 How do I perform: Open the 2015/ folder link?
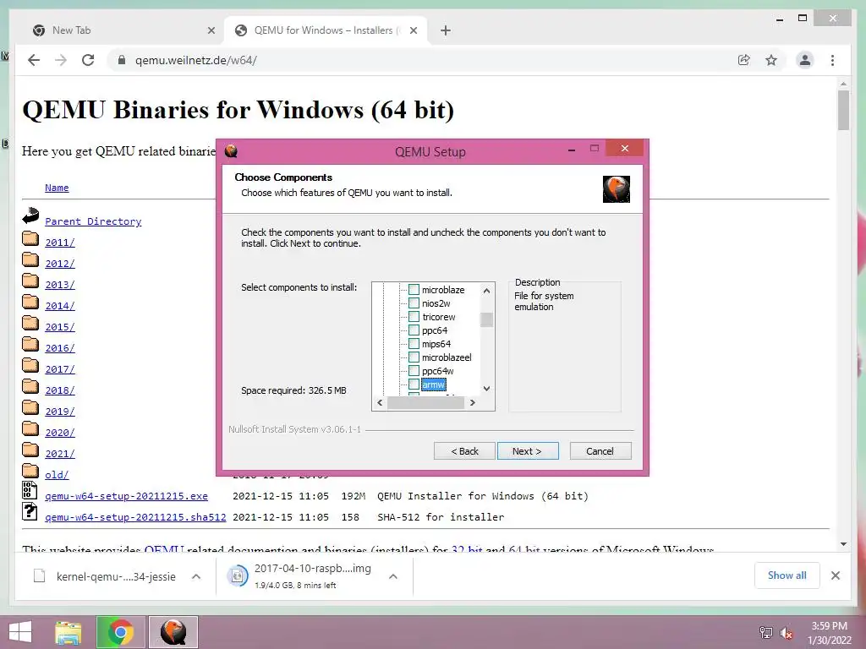pyautogui.click(x=60, y=327)
